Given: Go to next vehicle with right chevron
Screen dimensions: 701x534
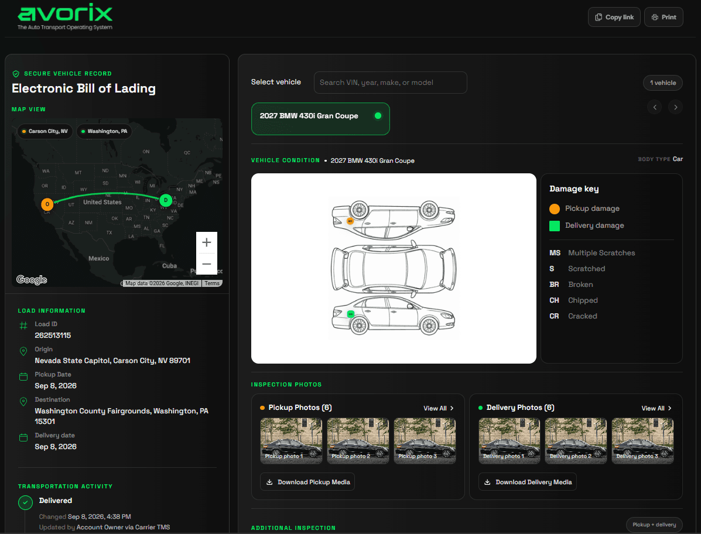Looking at the screenshot, I should click(x=675, y=107).
